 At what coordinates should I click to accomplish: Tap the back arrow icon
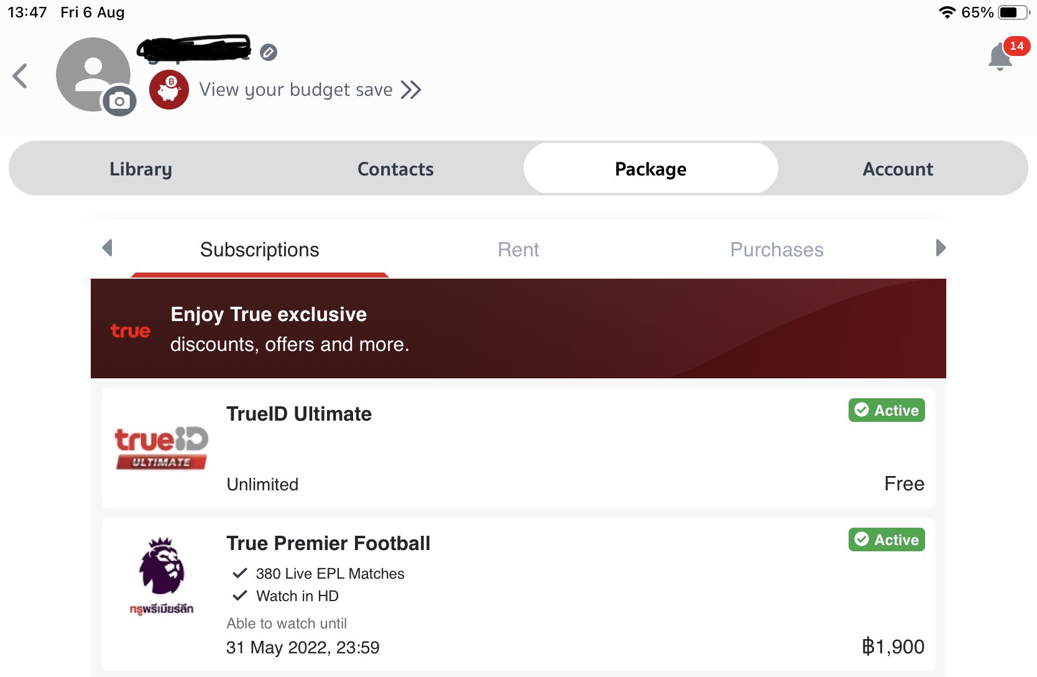(x=20, y=76)
